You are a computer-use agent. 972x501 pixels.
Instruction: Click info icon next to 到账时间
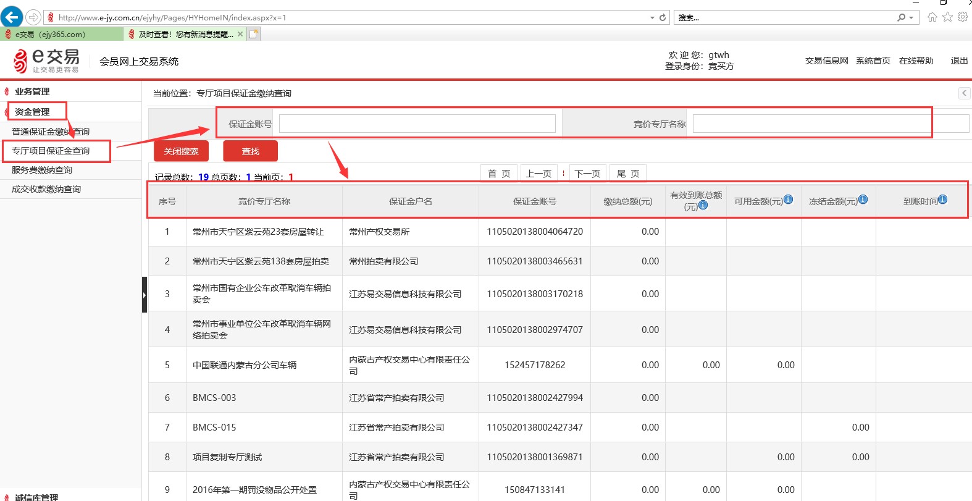943,200
